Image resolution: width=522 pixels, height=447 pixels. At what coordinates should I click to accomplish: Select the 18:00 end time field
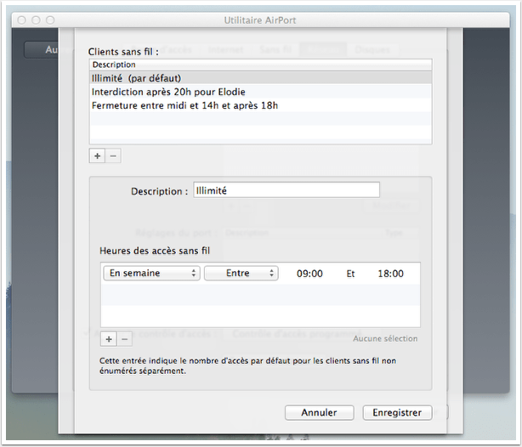390,274
